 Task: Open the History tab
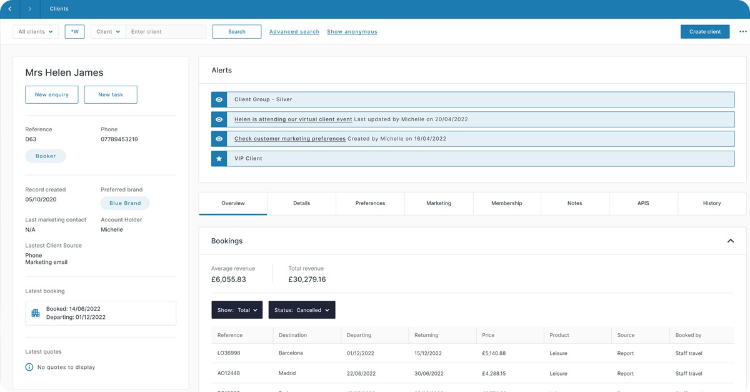click(711, 203)
